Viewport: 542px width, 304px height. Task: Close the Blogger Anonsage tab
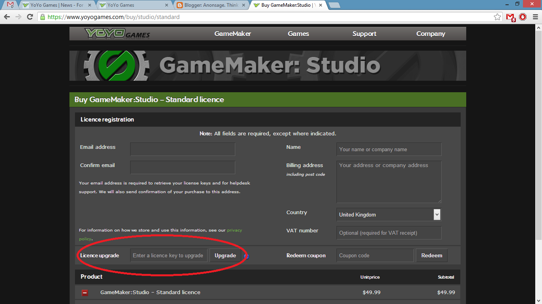(x=244, y=5)
